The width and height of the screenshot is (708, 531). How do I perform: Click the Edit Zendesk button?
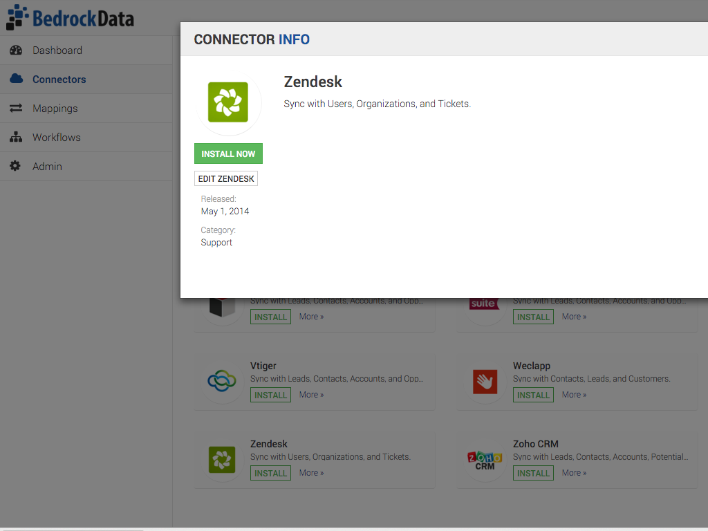(226, 179)
